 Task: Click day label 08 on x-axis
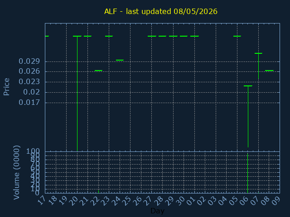[266, 201]
